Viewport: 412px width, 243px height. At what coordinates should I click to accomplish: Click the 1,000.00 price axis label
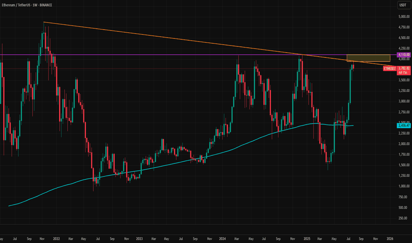coord(404,186)
